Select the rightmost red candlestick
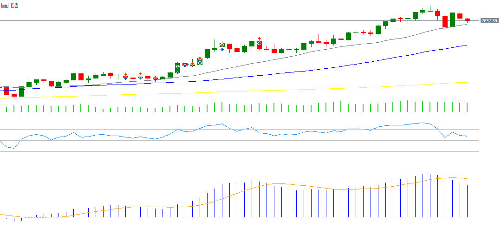The width and height of the screenshot is (501, 235). [x=467, y=20]
